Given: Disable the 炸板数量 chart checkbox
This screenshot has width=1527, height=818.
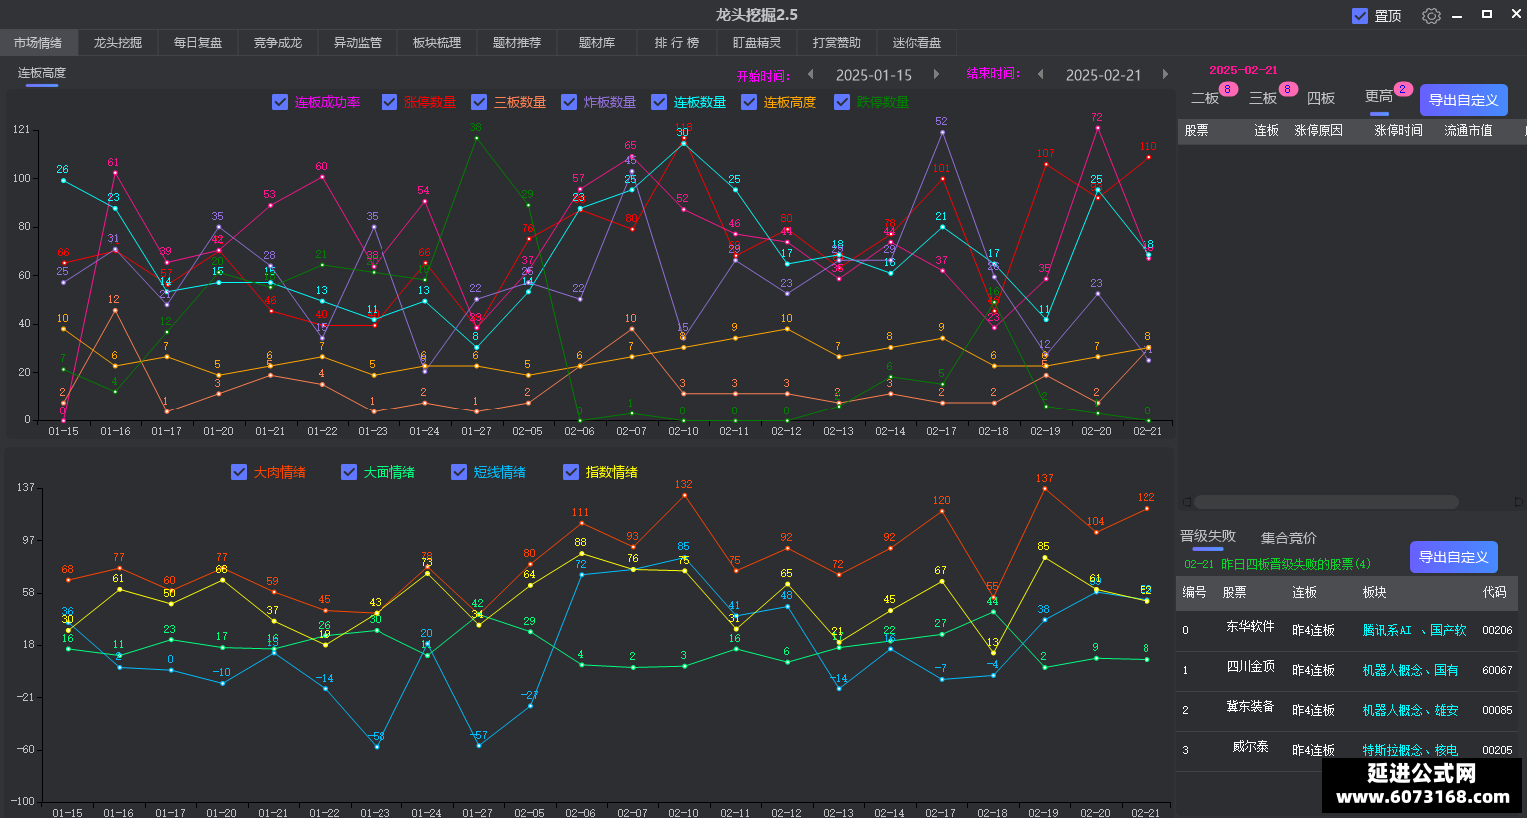Looking at the screenshot, I should coord(569,102).
